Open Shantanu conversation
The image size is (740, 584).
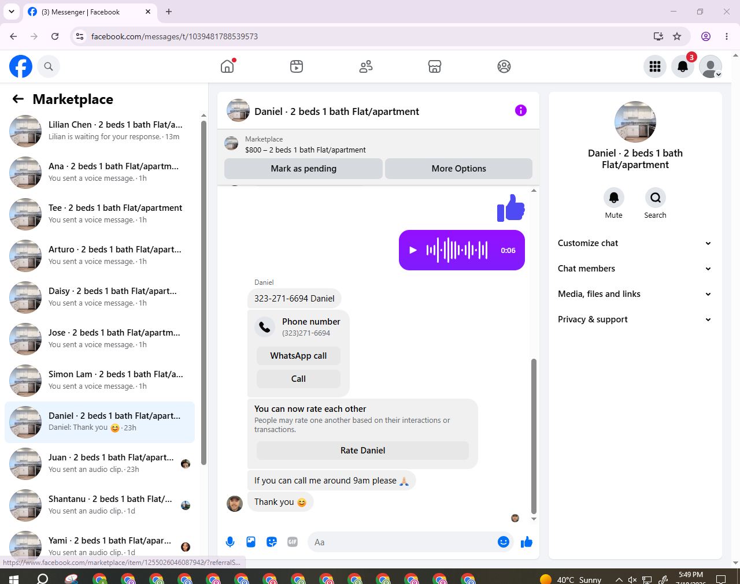coord(100,505)
